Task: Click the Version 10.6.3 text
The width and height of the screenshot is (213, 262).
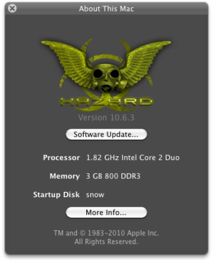Action: coord(106,118)
